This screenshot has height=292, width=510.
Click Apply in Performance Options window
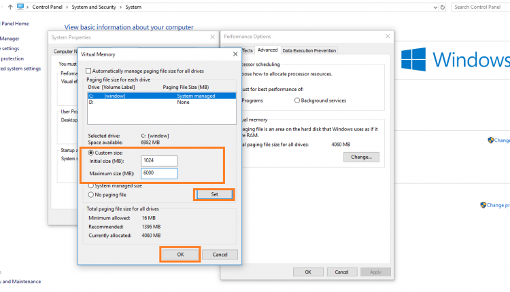pos(375,272)
